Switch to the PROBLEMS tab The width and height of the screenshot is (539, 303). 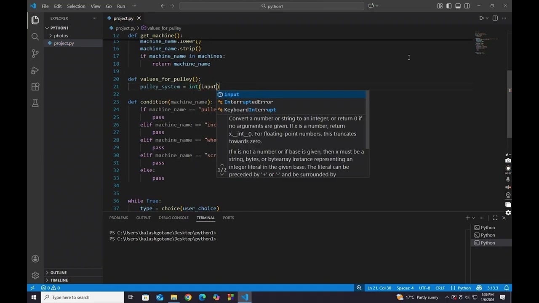click(119, 218)
